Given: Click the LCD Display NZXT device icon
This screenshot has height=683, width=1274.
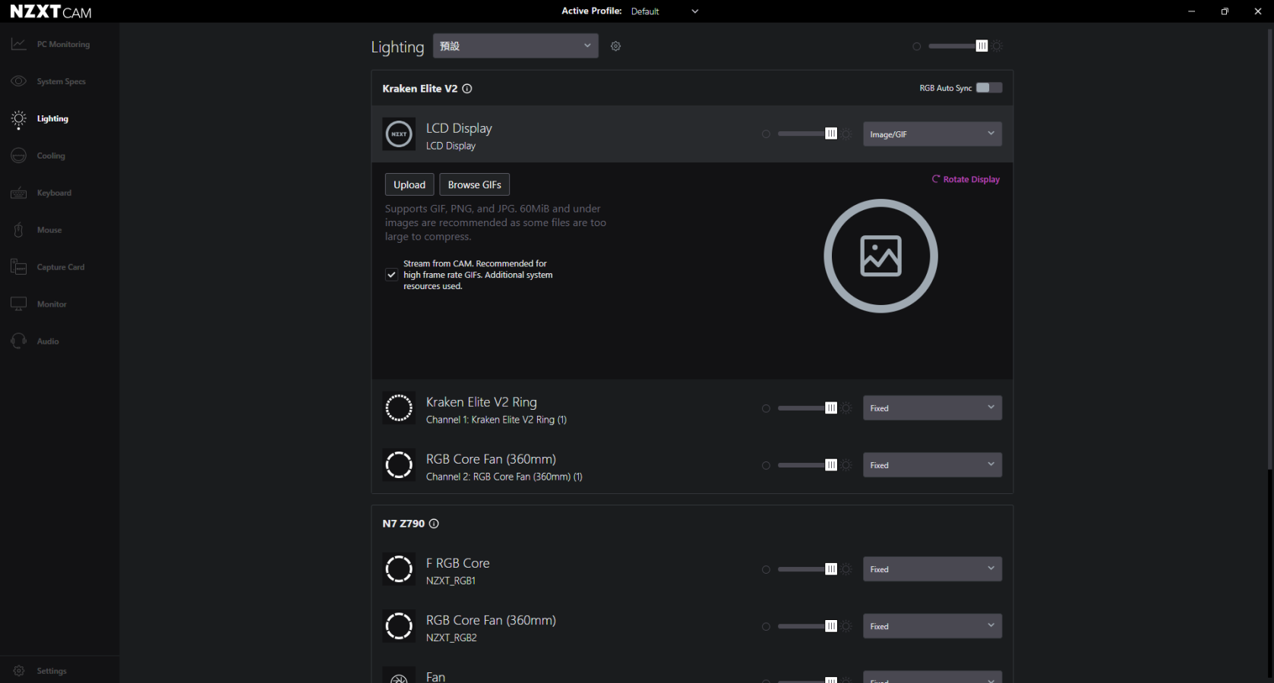Looking at the screenshot, I should pos(399,134).
